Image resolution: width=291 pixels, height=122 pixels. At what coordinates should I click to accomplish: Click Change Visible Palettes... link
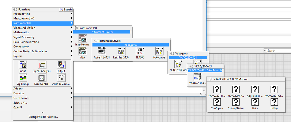tap(43, 117)
